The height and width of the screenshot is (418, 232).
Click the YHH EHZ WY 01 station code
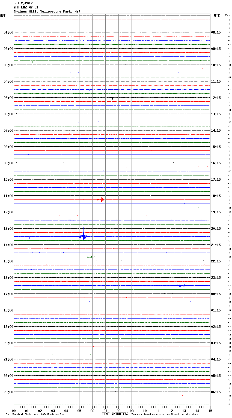tap(26, 7)
